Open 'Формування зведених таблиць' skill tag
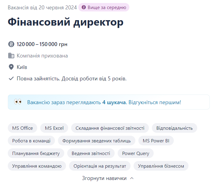 point(97,141)
